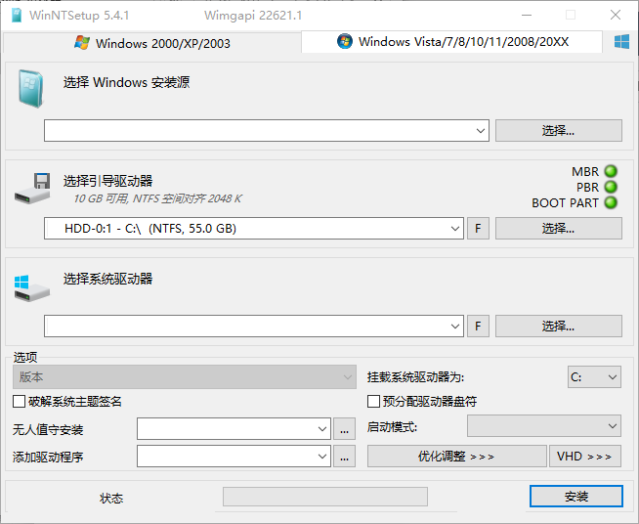
Task: Open 优化调整 >>> tweaks
Action: (x=457, y=457)
